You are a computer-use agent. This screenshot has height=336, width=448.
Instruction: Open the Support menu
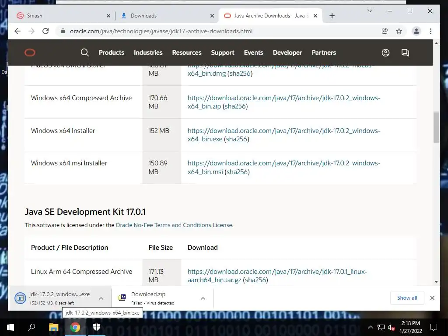click(223, 52)
